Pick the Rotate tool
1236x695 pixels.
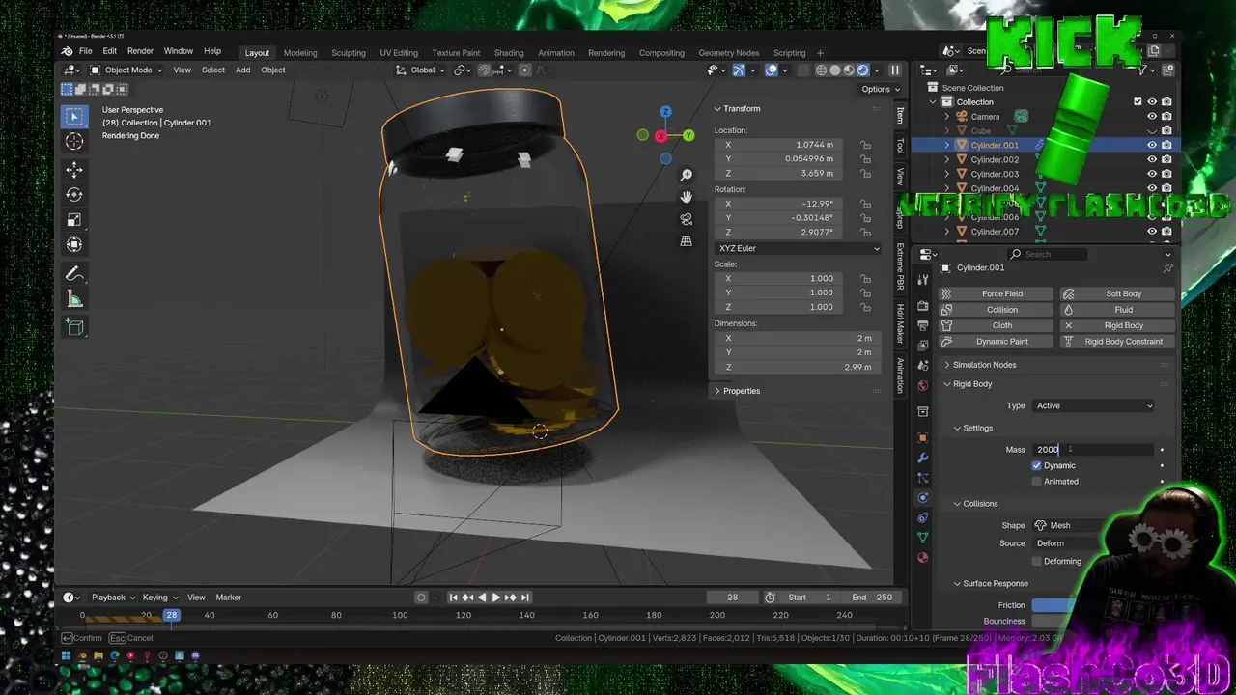coord(74,195)
